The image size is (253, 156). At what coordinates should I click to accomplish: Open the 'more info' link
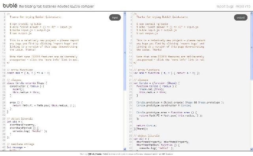243,6
